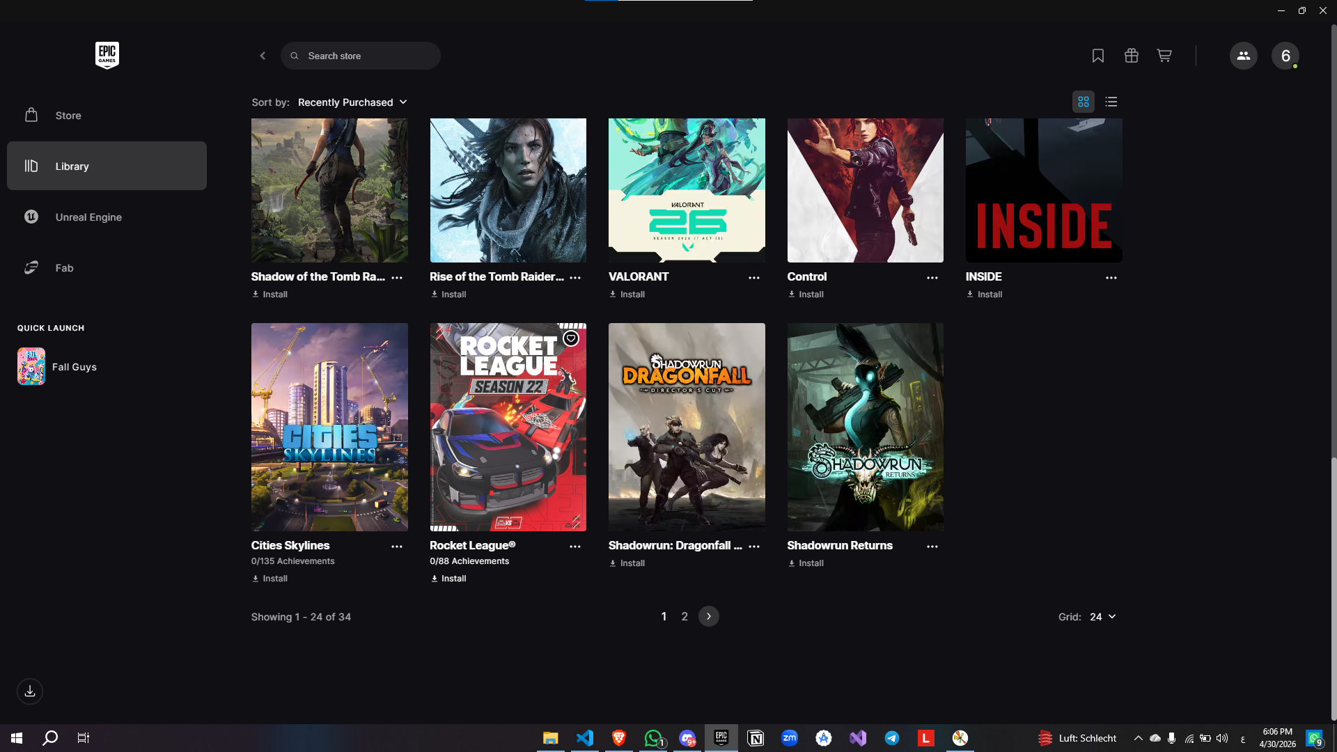The width and height of the screenshot is (1337, 752).
Task: Click the Shadowrun Returns title
Action: coord(840,545)
